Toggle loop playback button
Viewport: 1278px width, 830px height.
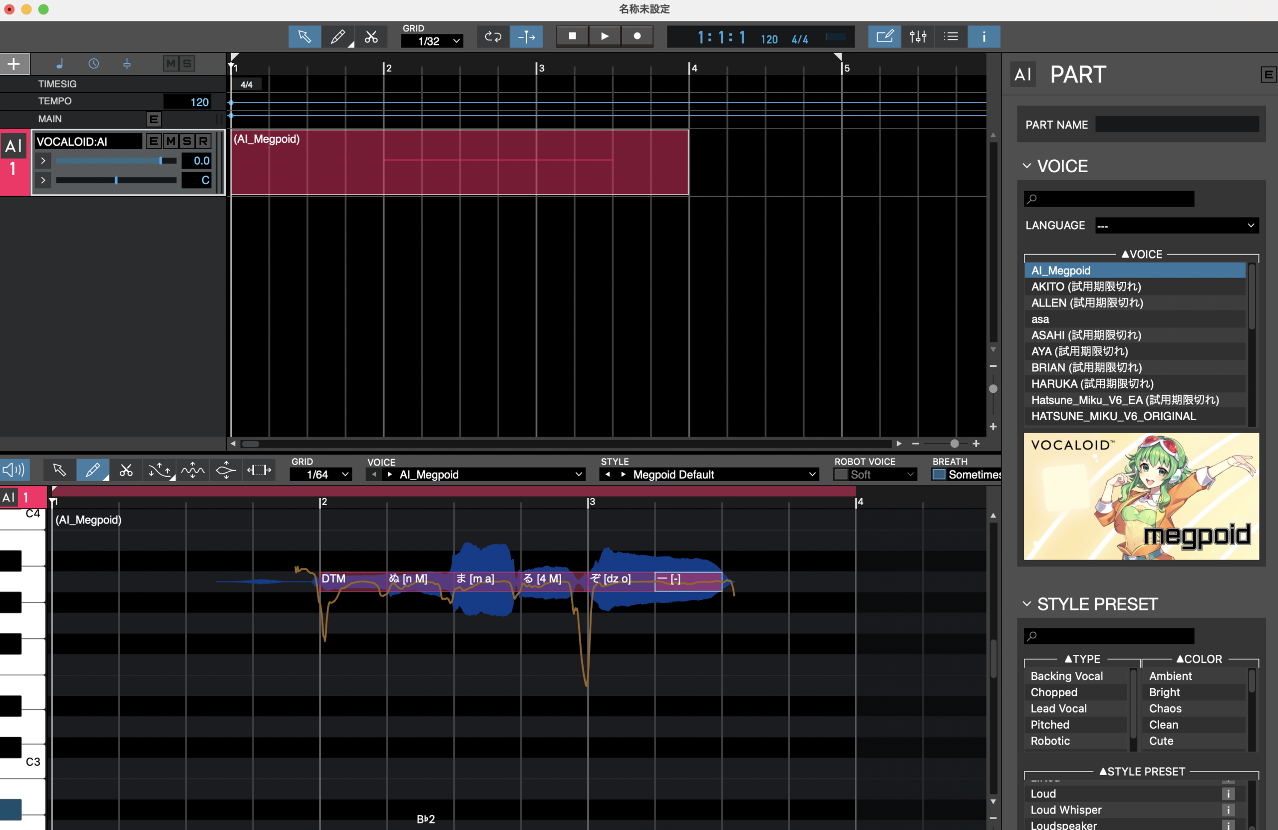(493, 36)
